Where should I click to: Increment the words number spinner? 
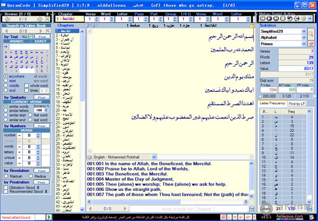38,145
